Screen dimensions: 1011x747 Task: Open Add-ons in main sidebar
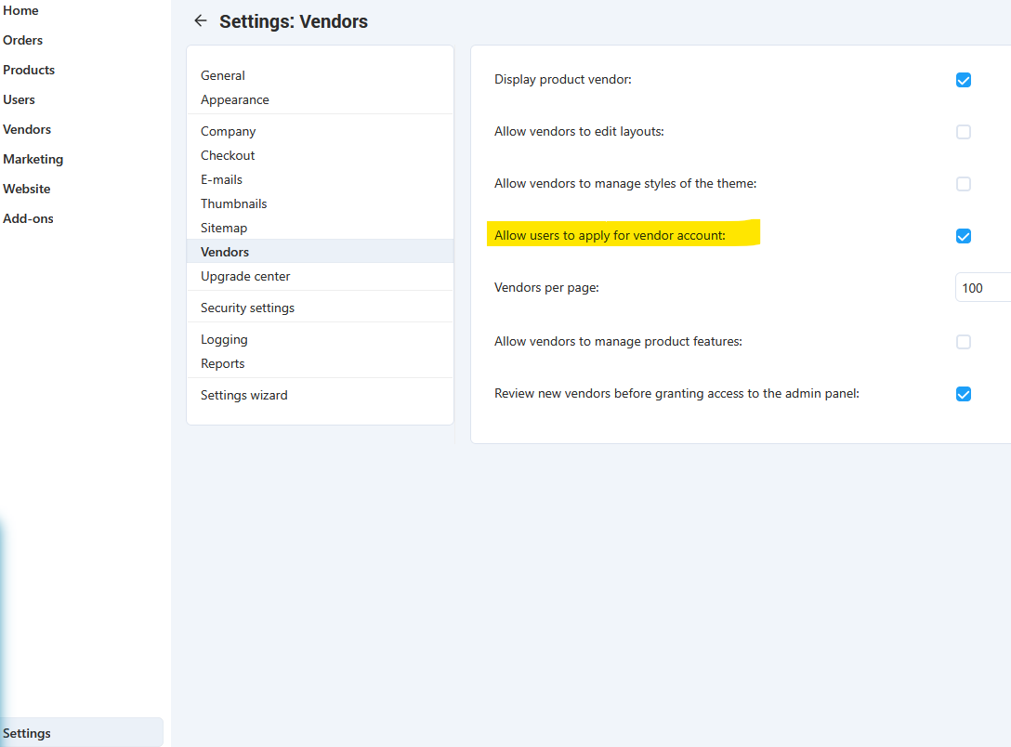[x=29, y=218]
